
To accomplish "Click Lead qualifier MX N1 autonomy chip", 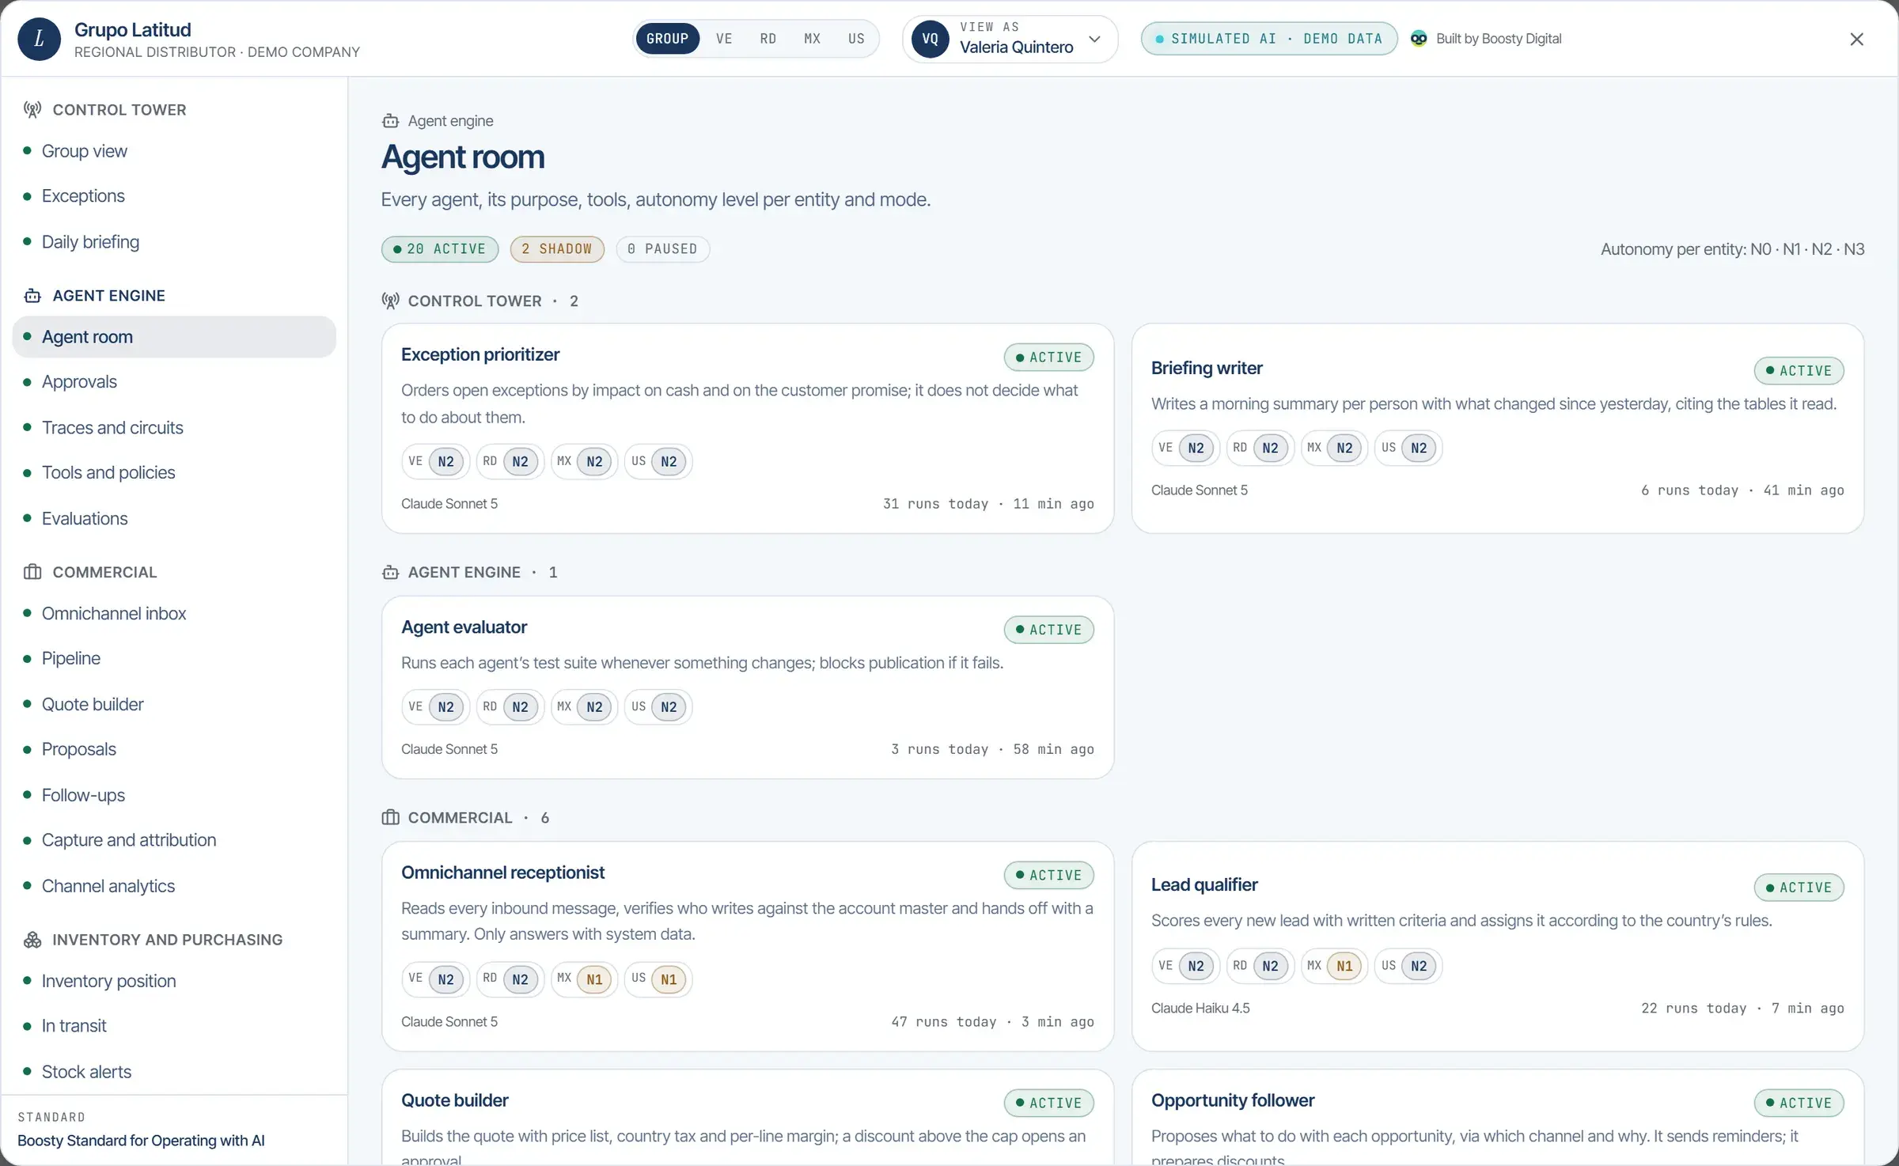I will pyautogui.click(x=1334, y=966).
